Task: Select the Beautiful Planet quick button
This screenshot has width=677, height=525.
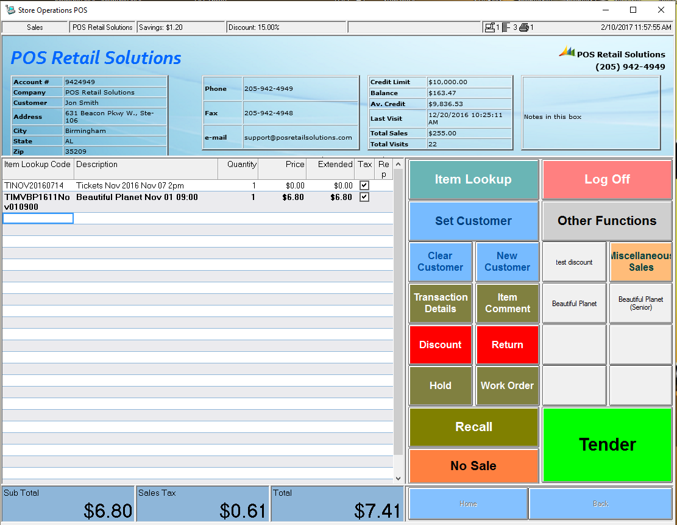Action: pos(574,303)
